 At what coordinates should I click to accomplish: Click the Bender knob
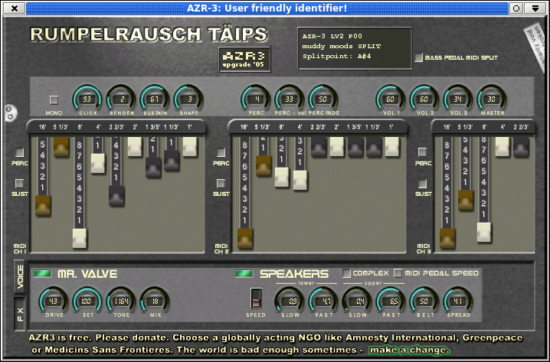(x=121, y=99)
